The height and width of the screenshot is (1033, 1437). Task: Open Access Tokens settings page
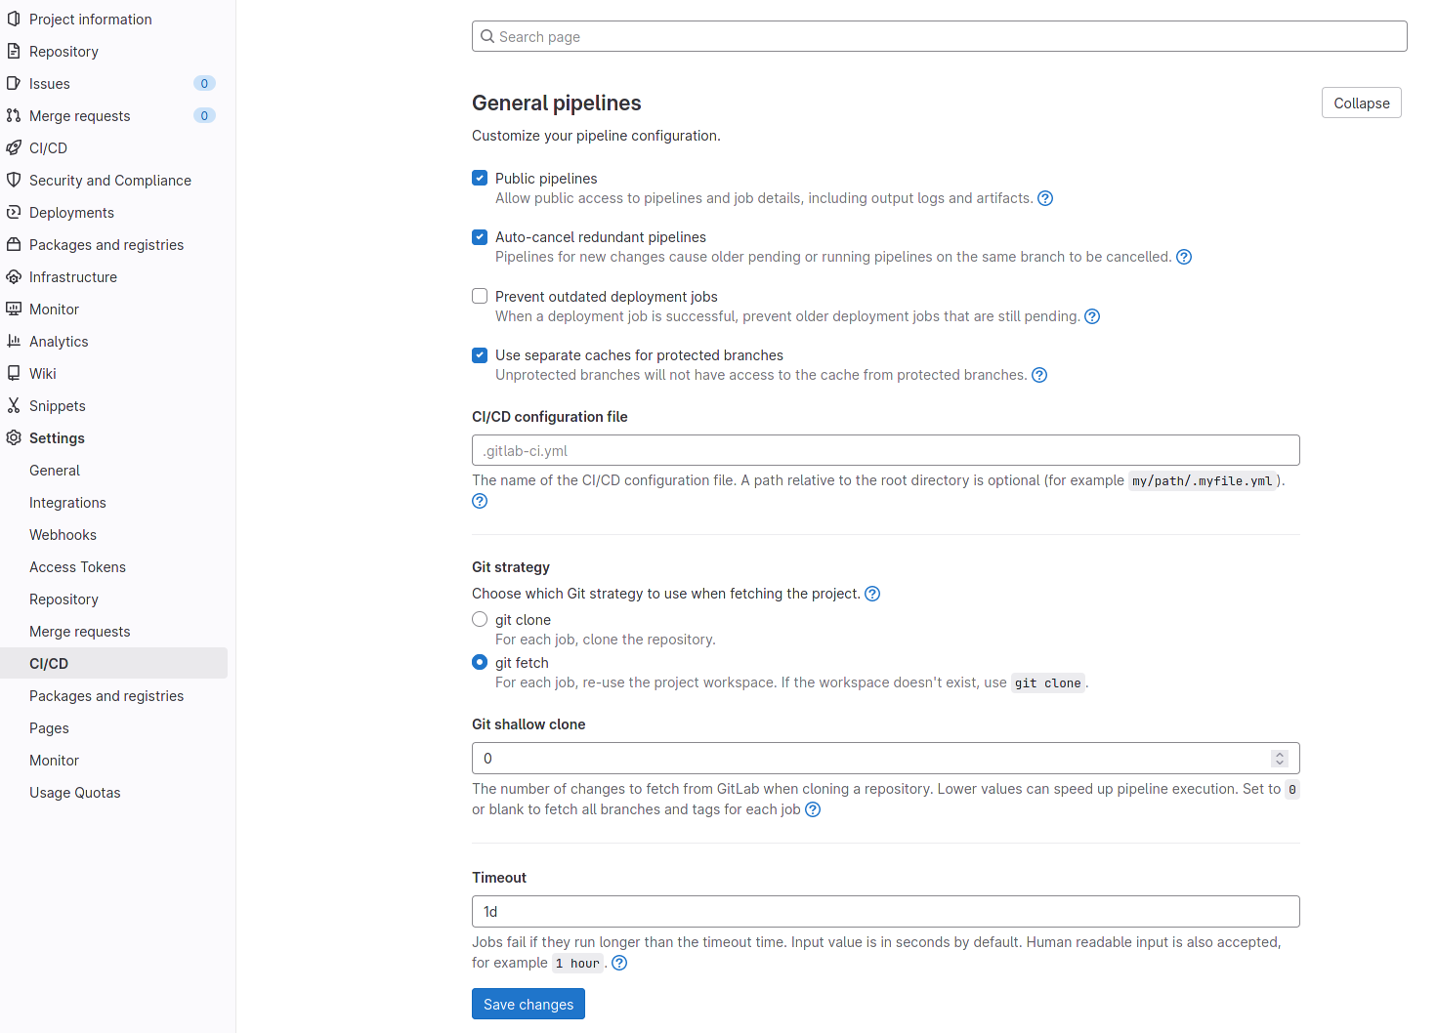point(113,567)
